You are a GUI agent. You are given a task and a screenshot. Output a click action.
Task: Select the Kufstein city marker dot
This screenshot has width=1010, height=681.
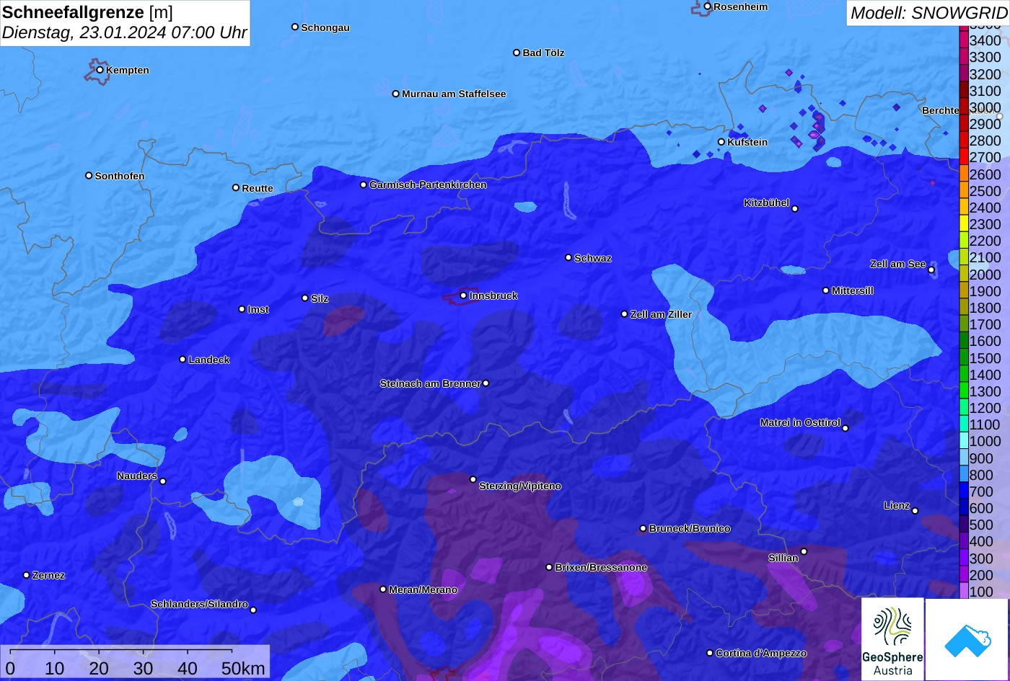tap(721, 142)
